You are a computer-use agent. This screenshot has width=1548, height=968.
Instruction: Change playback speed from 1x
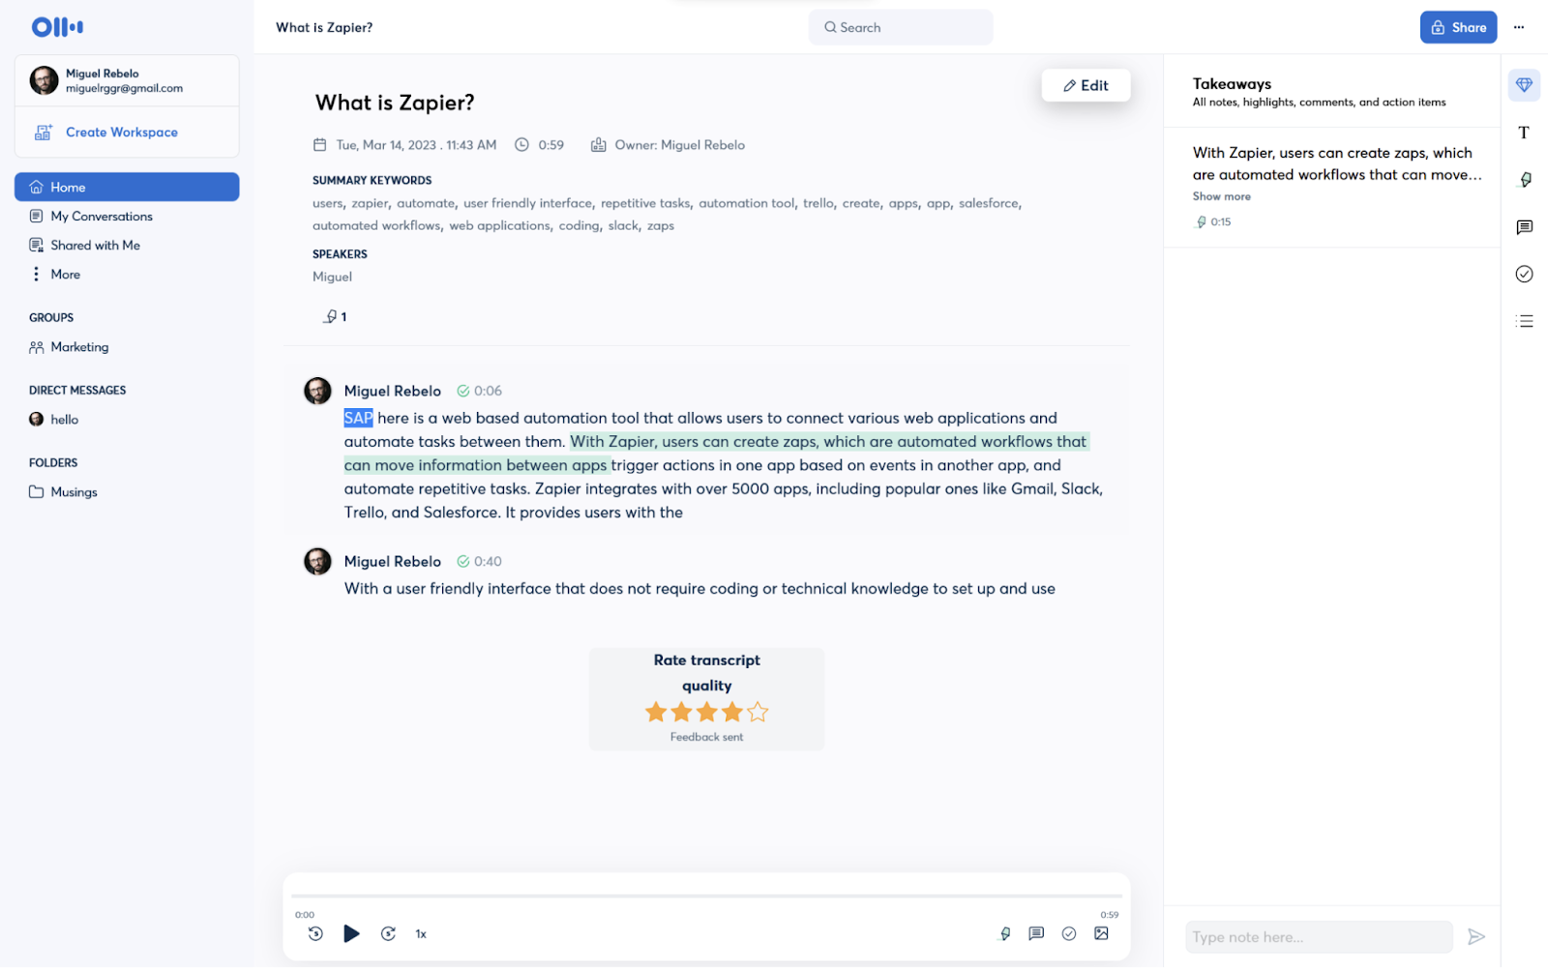click(x=421, y=933)
